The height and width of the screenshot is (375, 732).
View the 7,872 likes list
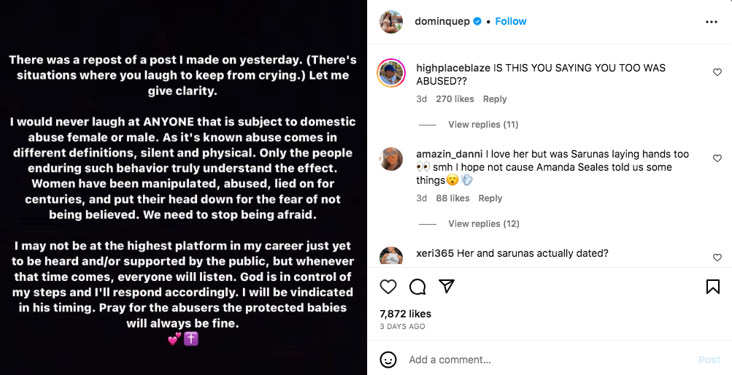click(x=406, y=314)
